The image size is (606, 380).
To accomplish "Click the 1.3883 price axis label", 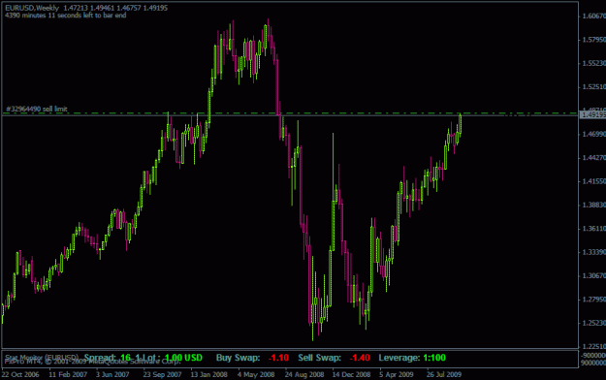I will [593, 205].
